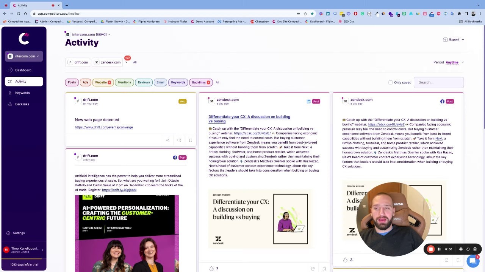This screenshot has height=272, width=485.
Task: Enable the Only saved checkbox
Action: tap(391, 82)
